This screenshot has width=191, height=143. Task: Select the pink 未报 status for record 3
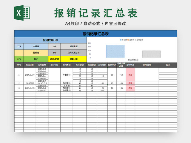130,88
